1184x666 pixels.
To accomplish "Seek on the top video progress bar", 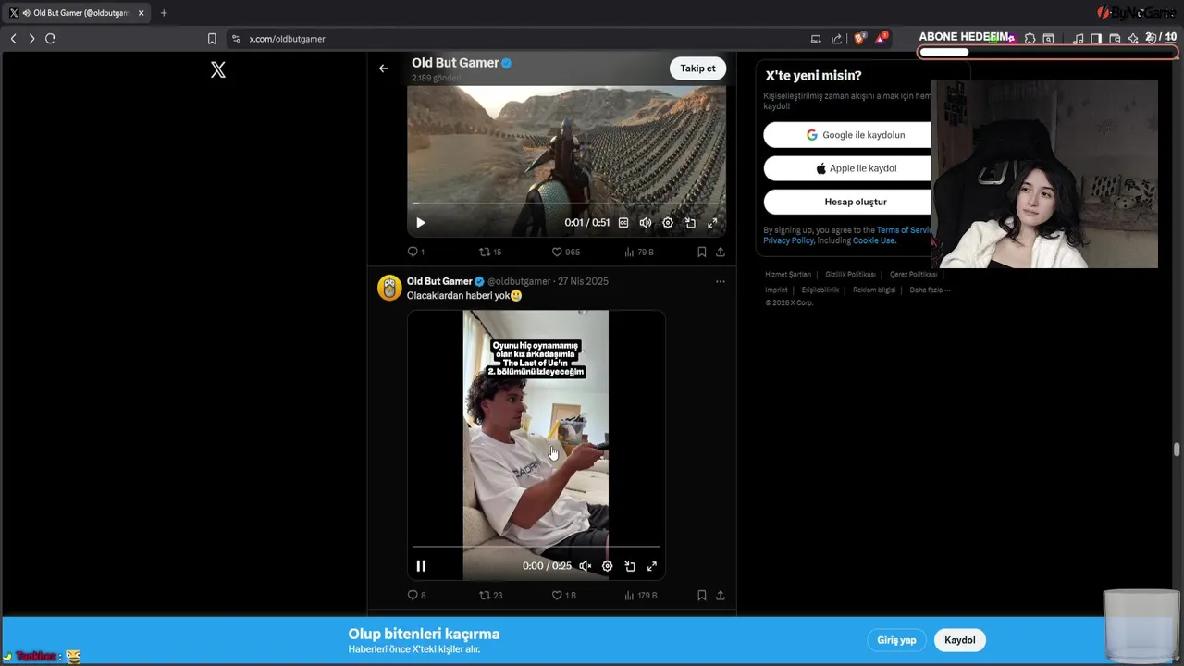I will (566, 203).
